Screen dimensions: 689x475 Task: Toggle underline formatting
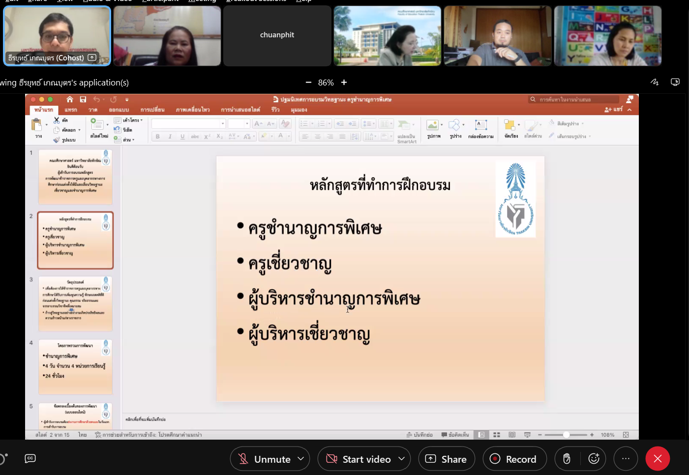[x=182, y=137]
